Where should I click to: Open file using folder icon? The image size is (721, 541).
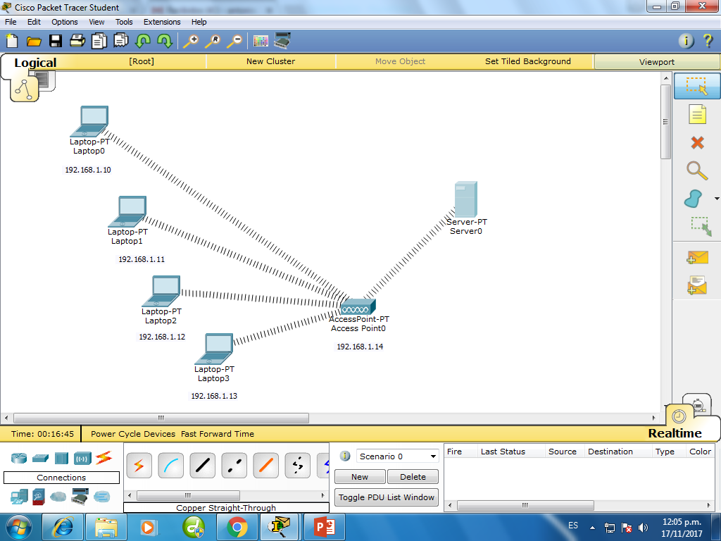click(x=34, y=42)
